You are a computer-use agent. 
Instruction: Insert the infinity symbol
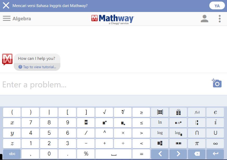click(x=215, y=144)
